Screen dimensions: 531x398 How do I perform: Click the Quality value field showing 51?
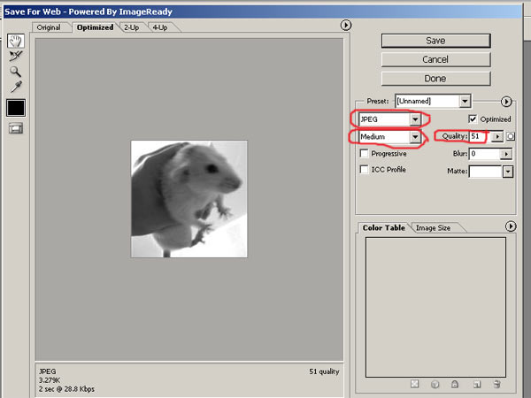tap(481, 136)
